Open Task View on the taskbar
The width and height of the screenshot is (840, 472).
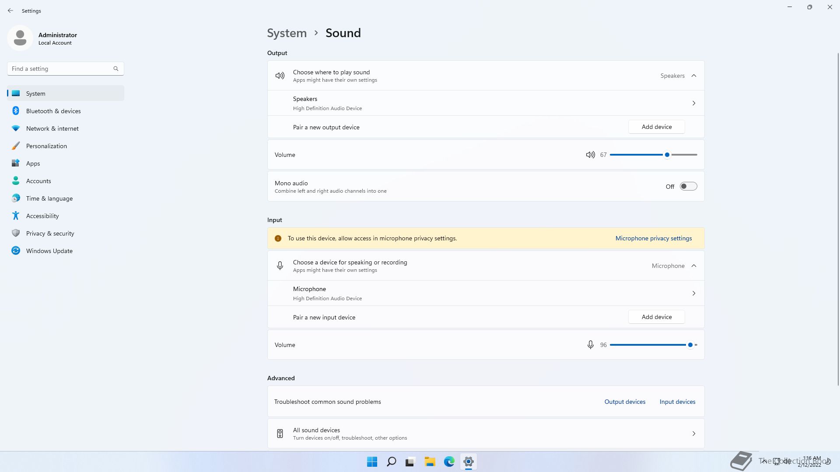410,462
